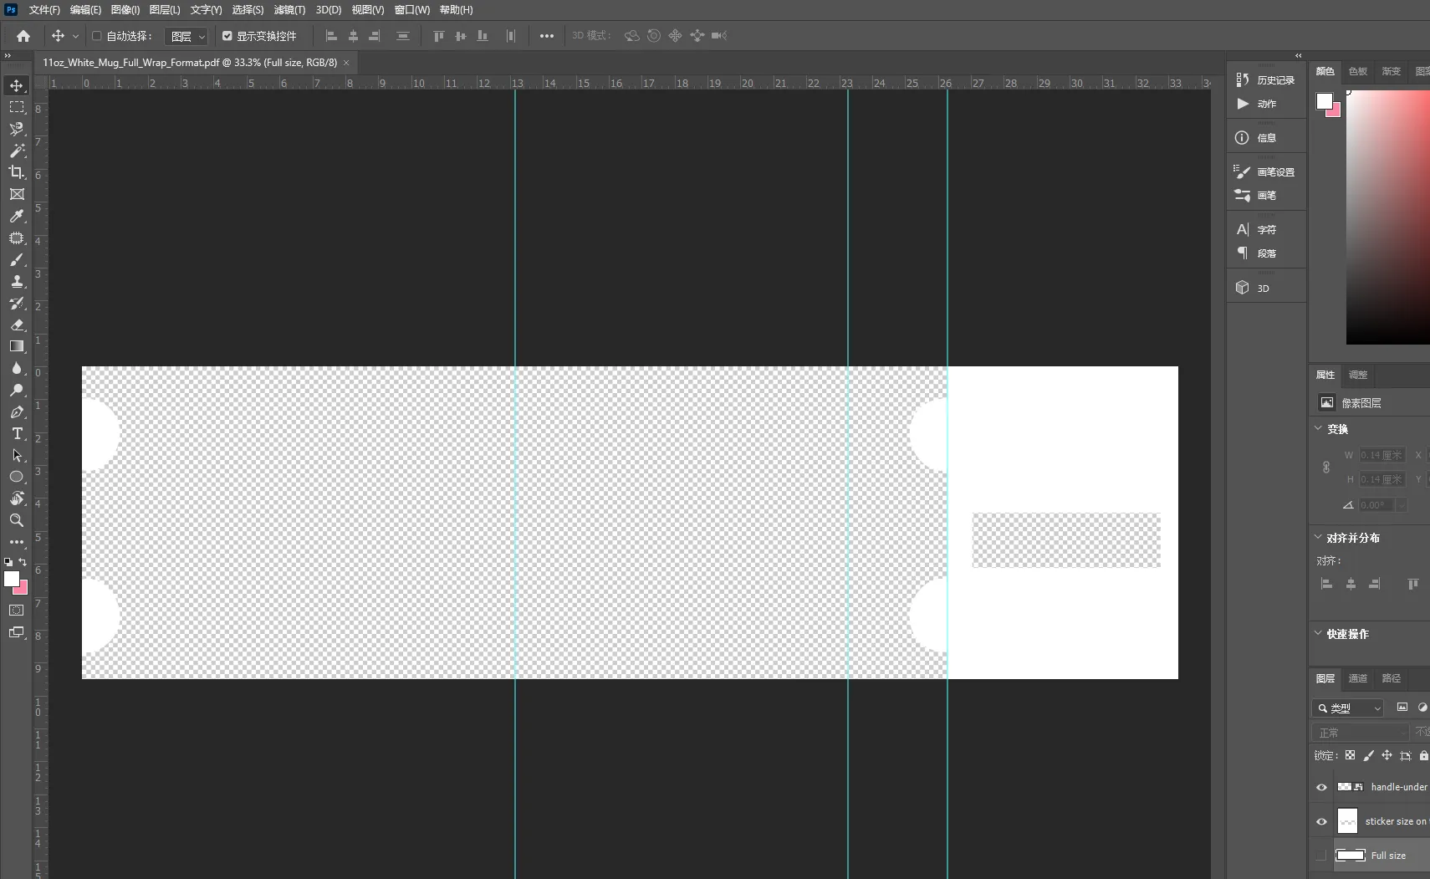Image resolution: width=1430 pixels, height=879 pixels.
Task: Select the Eyedropper tool
Action: 17,216
